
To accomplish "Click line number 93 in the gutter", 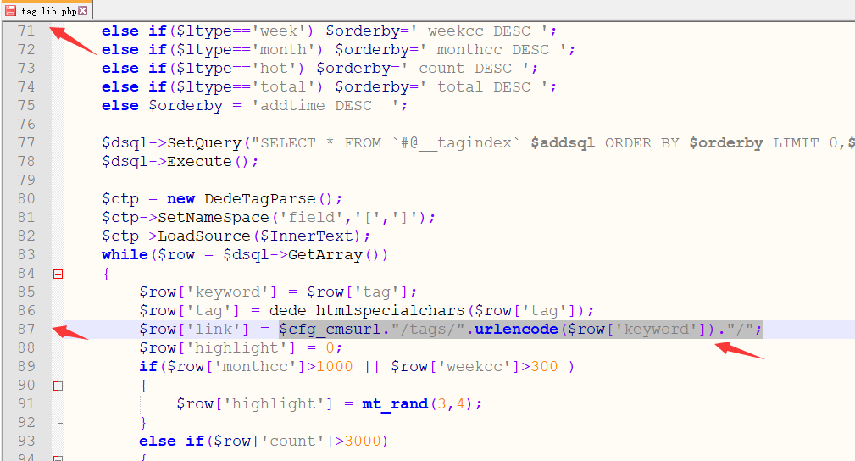I will pyautogui.click(x=25, y=441).
